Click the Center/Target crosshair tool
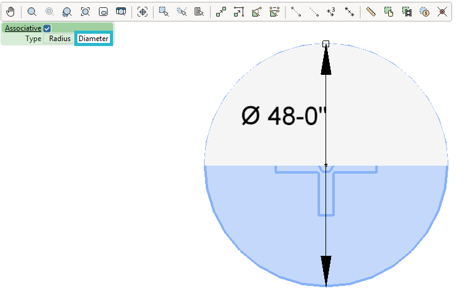 [142, 12]
